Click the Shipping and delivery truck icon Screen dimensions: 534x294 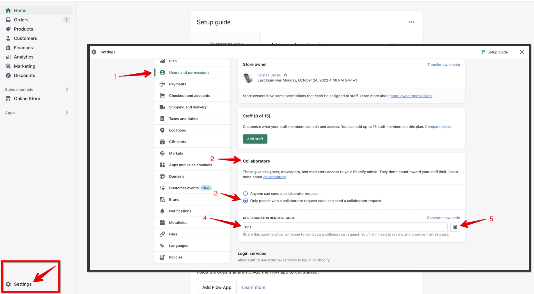[162, 107]
